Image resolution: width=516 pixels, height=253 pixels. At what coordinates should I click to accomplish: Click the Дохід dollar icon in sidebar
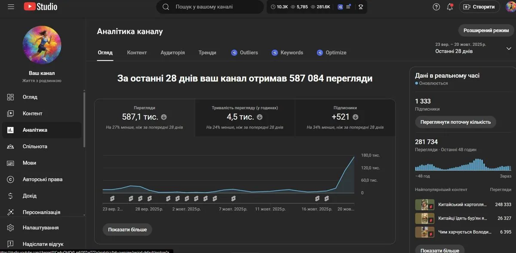coord(11,196)
